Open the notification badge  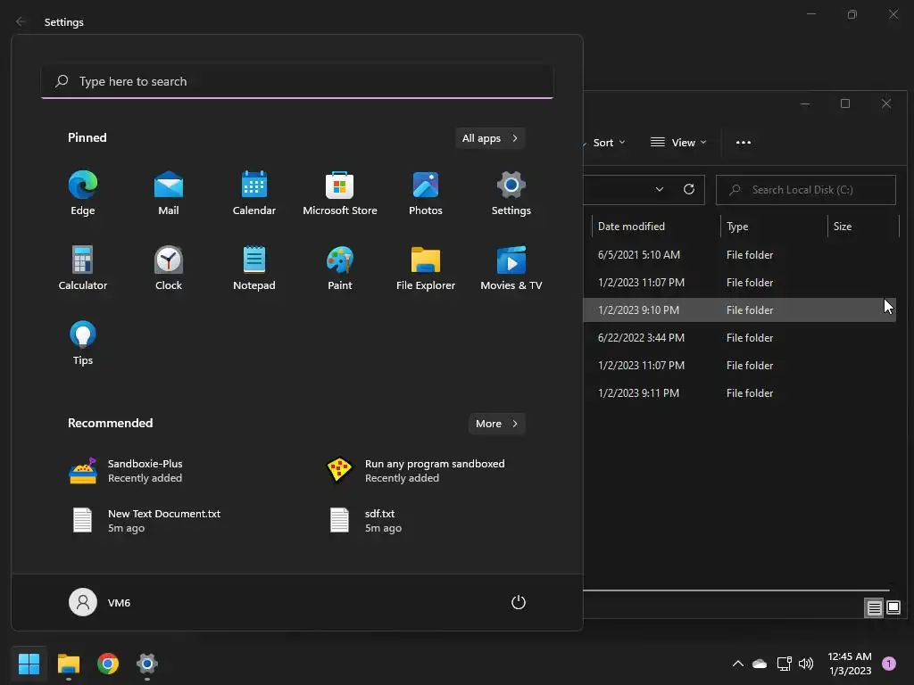(x=889, y=664)
